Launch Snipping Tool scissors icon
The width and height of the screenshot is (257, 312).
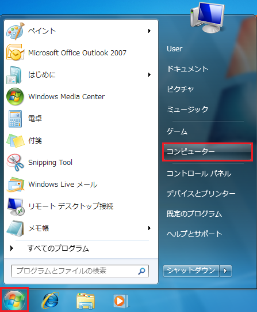pos(16,163)
